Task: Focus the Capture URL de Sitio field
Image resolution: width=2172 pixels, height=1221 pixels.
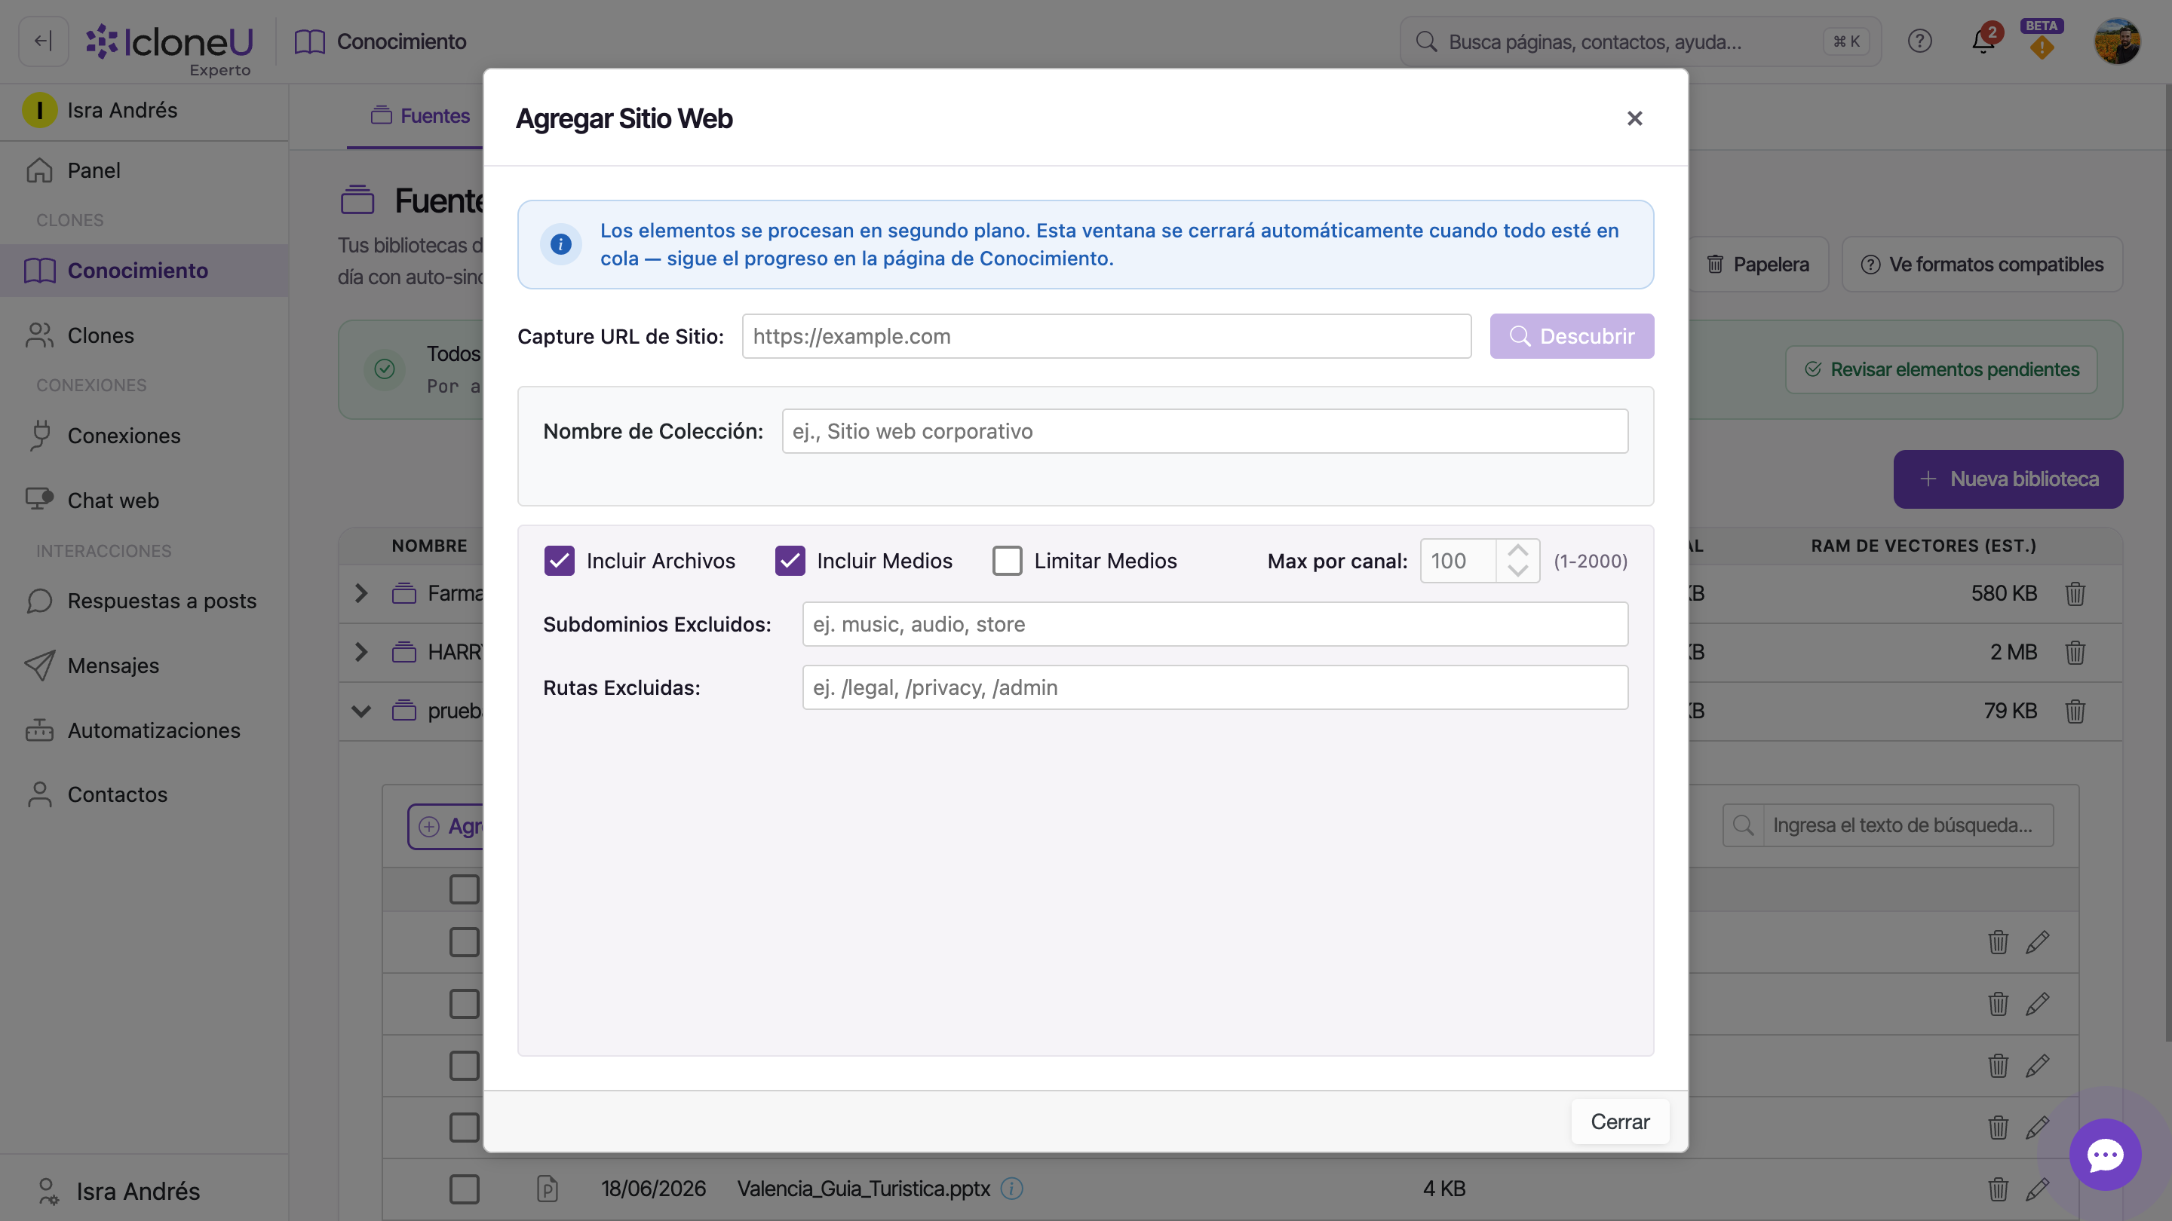Action: (1106, 336)
